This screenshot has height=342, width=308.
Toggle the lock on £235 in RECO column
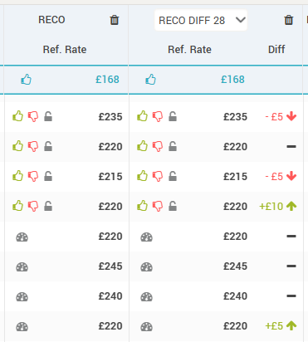[x=48, y=116]
